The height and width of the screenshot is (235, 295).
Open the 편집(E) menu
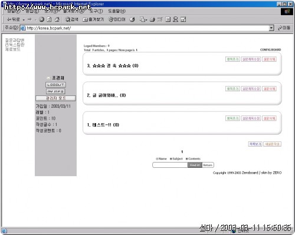[x=32, y=11]
